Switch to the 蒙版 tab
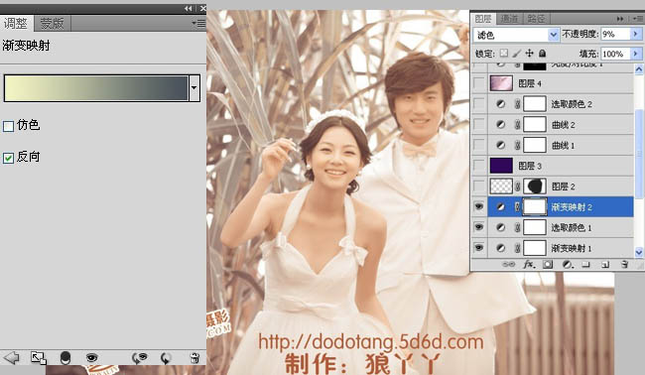This screenshot has height=375, width=645. click(x=53, y=24)
